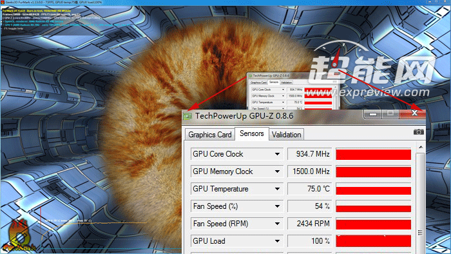Open Graphics Card tab in small GPU-Z window
The image size is (451, 254).
[258, 83]
